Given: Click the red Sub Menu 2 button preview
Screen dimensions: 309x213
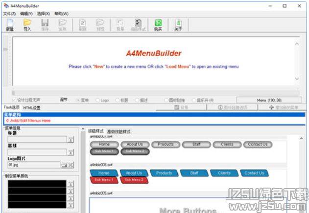Looking at the screenshot, I should [x=134, y=180].
